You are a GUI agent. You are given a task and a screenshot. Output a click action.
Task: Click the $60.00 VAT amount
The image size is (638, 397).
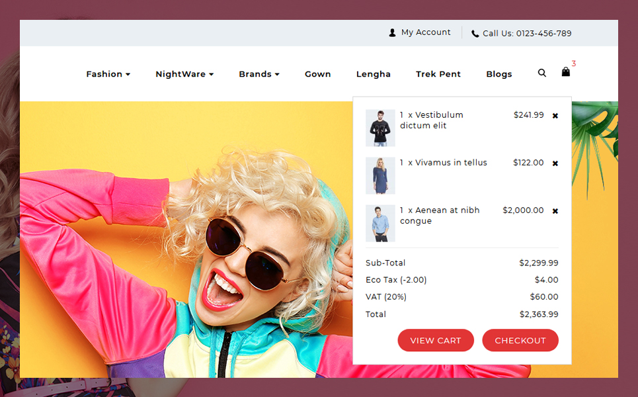coord(544,297)
